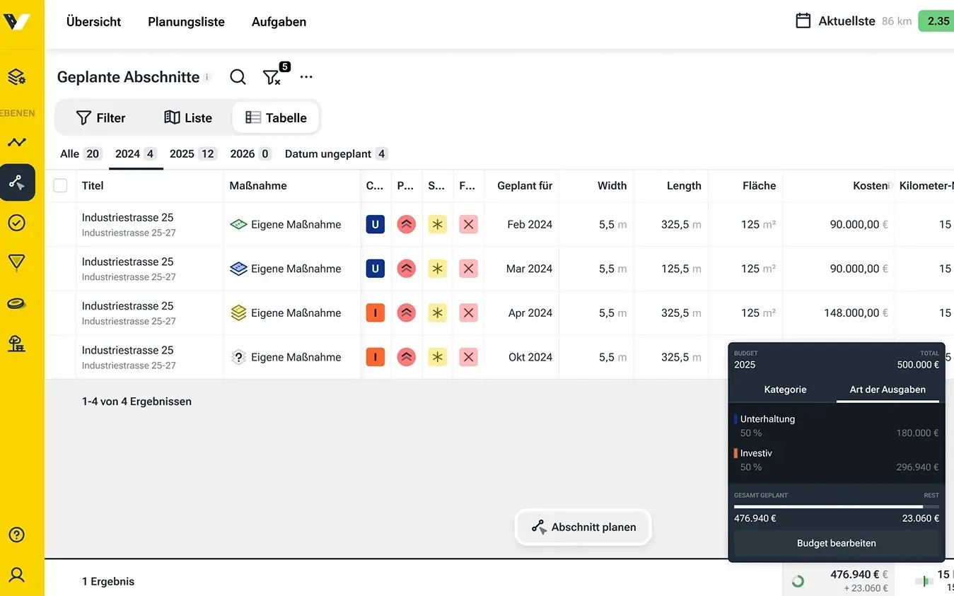Open the Planungsliste menu
Screen dimensions: 954x596
pyautogui.click(x=186, y=22)
